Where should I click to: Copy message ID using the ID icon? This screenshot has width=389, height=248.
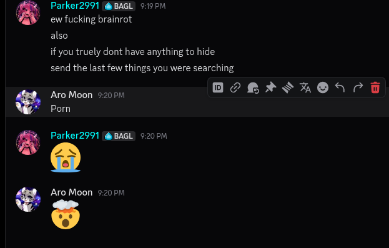218,87
